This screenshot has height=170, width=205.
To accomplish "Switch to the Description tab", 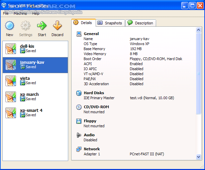I will click(141, 23).
